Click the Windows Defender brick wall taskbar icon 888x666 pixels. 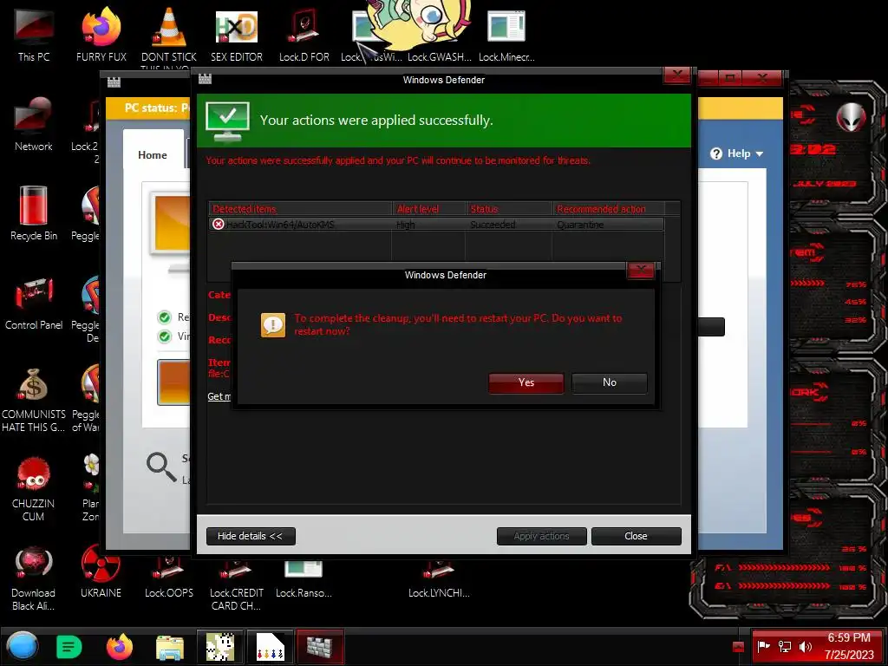[320, 647]
